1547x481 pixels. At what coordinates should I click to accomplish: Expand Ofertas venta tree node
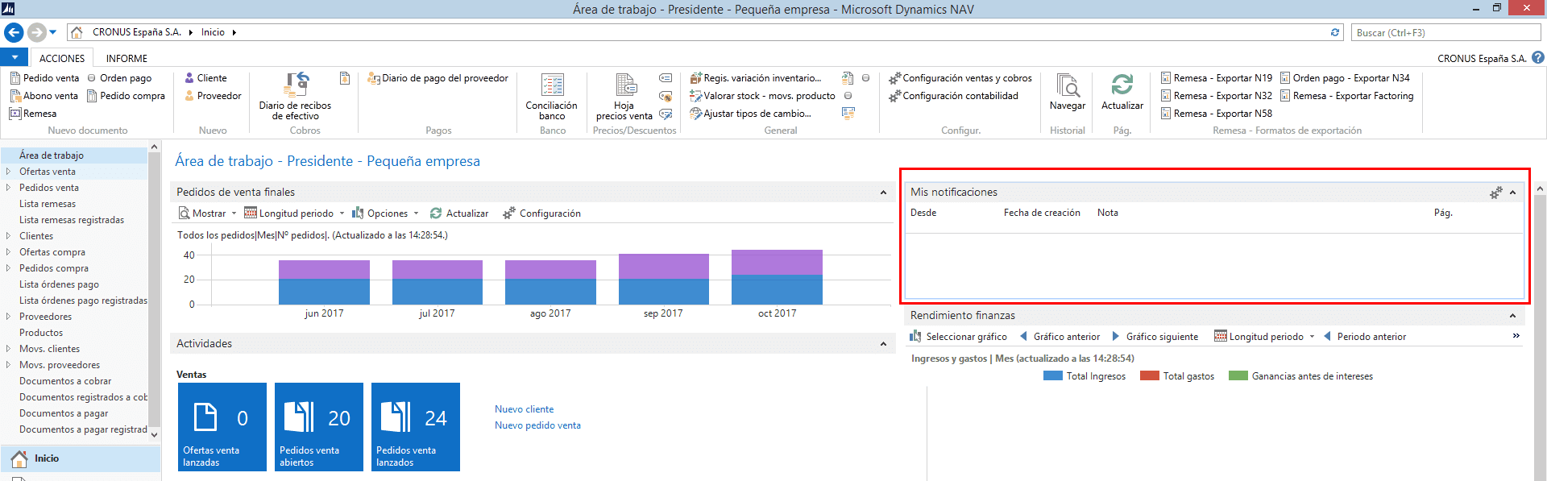[8, 172]
